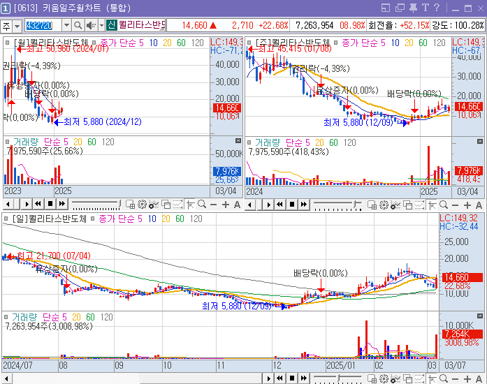Viewport: 487px width, 384px height.
Task: Click the green 신 badge icon
Action: 112,25
